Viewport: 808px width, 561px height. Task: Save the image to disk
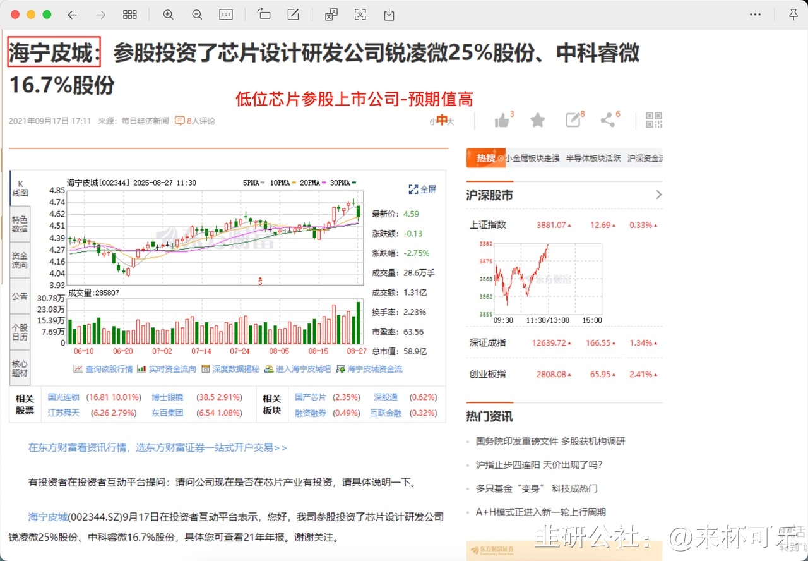pos(389,15)
